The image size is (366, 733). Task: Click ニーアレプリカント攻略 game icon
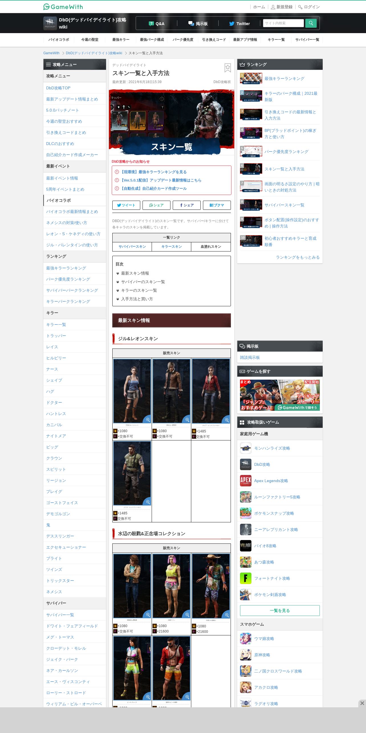coord(246,529)
